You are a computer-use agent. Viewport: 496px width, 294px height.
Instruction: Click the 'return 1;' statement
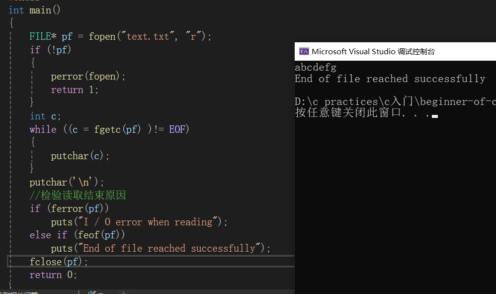(75, 90)
